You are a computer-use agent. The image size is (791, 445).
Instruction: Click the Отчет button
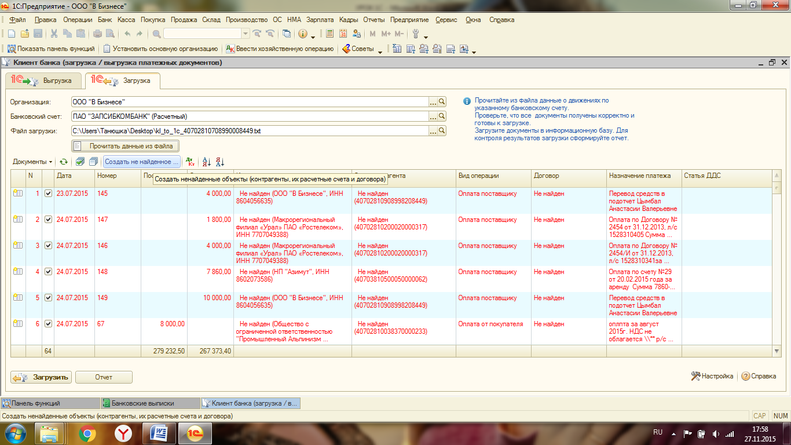click(104, 377)
